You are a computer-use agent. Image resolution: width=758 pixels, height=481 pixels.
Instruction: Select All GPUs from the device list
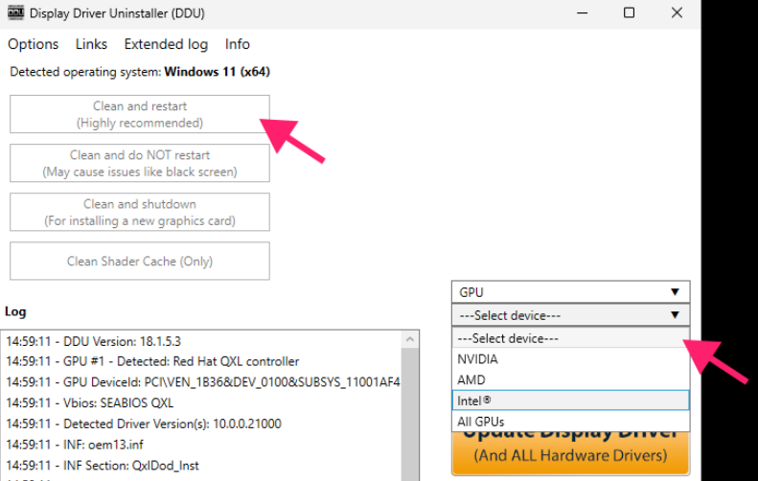(x=570, y=422)
